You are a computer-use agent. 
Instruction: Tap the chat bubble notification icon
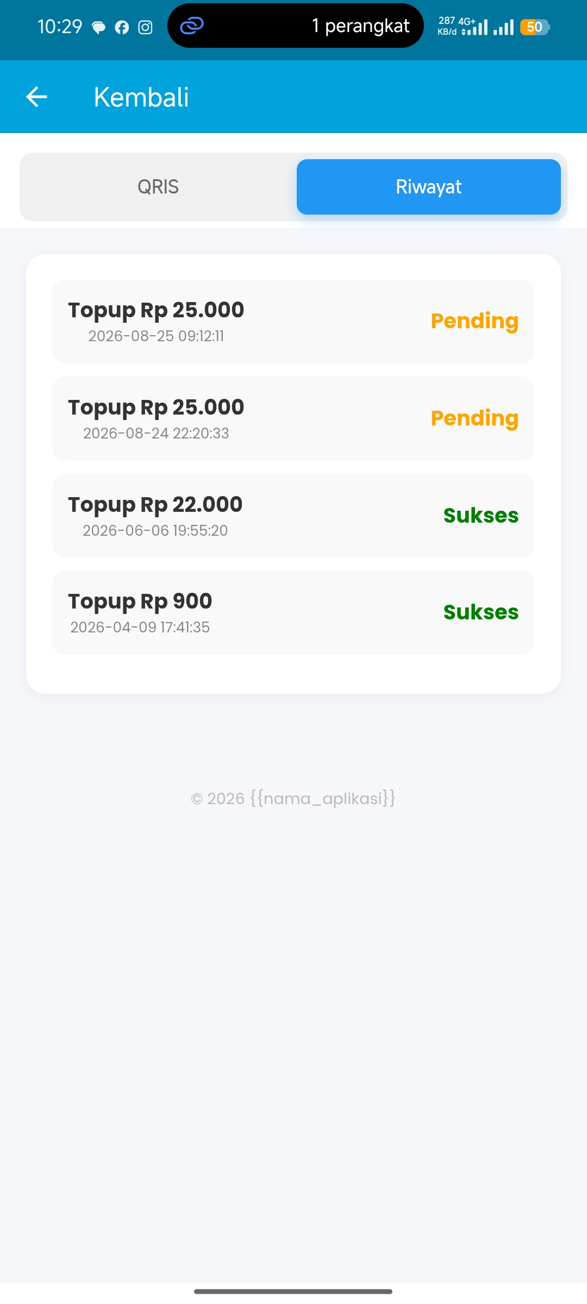point(99,27)
